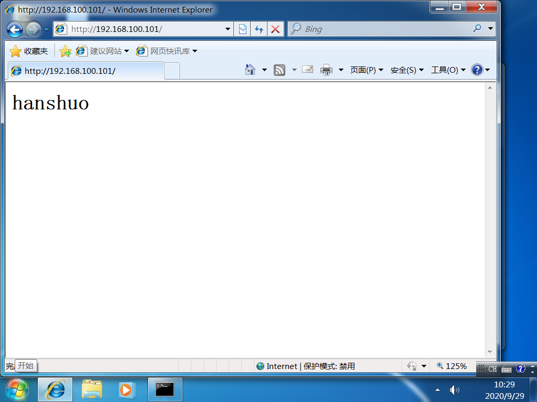Open the 收藏夹 favorites panel

click(29, 51)
